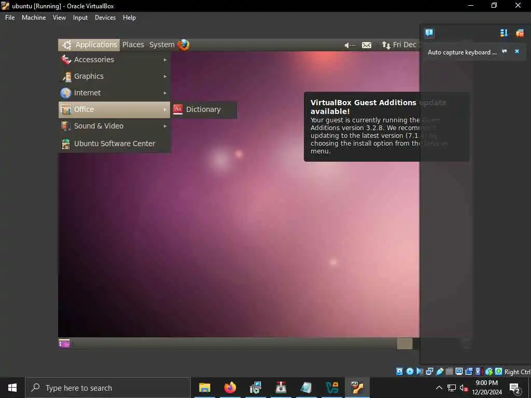Select the Office menu category

click(x=114, y=109)
